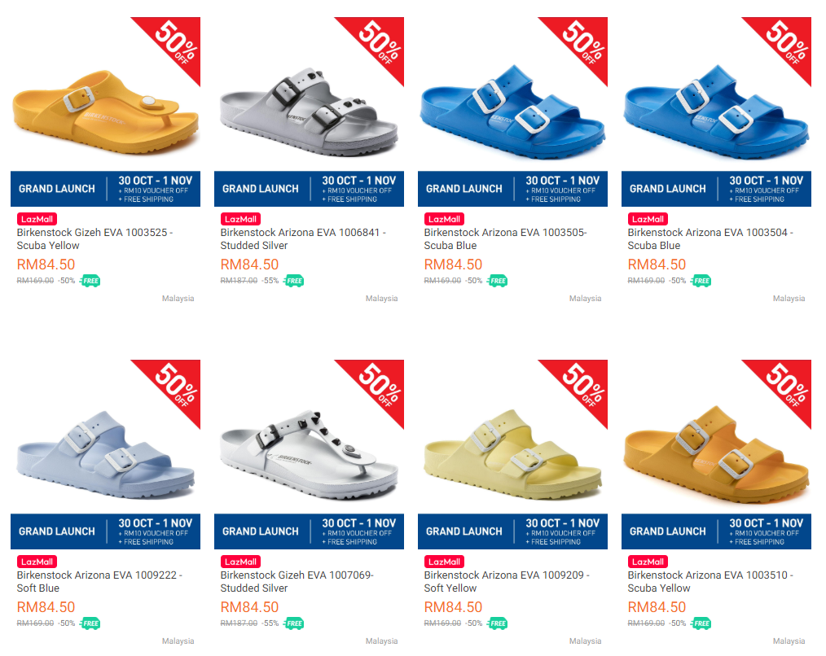
Task: Select the Birkenstock Arizona EVA 1009209 Soft Yellow link
Action: (507, 582)
